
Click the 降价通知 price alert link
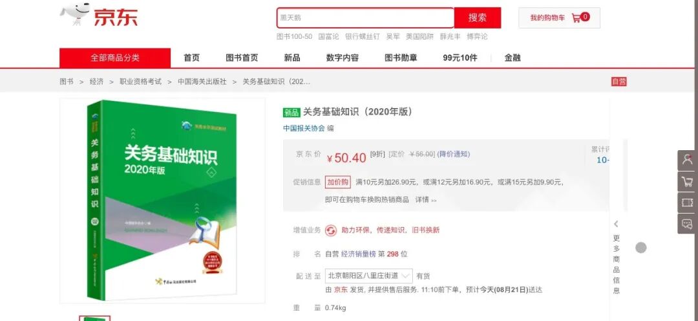pos(454,154)
